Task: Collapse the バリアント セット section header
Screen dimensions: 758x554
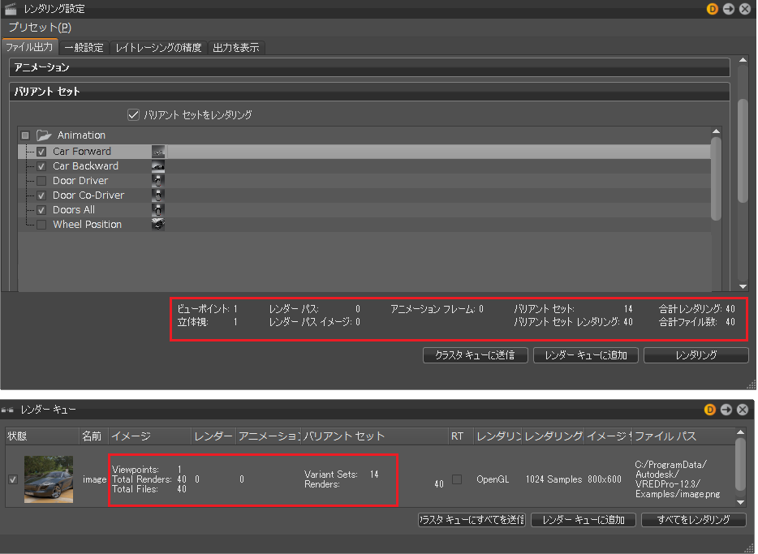Action: [369, 92]
